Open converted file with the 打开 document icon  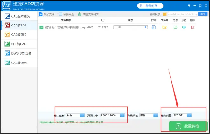pyautogui.click(x=154, y=27)
